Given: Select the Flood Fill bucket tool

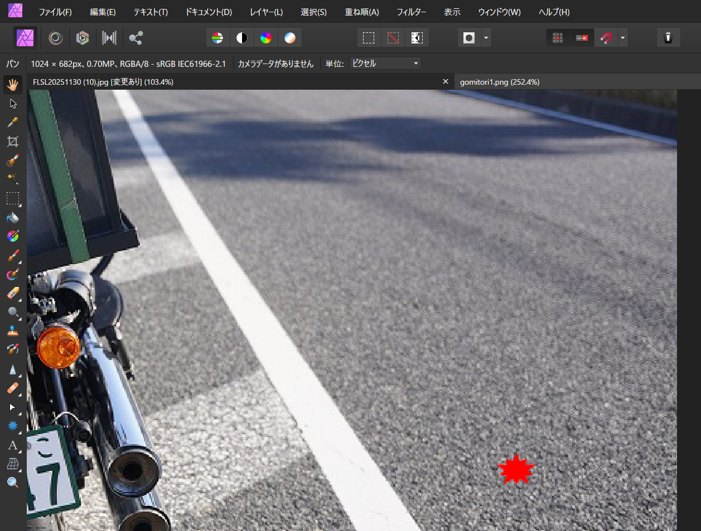Looking at the screenshot, I should pyautogui.click(x=12, y=217).
